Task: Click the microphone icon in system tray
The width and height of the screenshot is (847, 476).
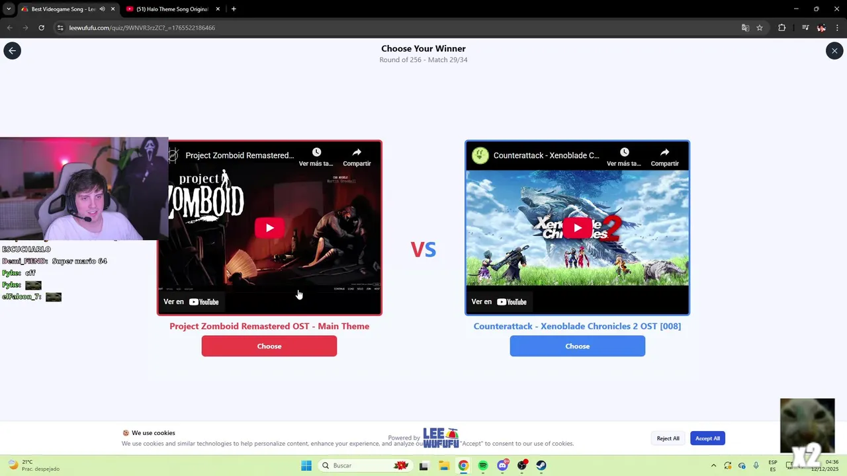Action: point(756,465)
